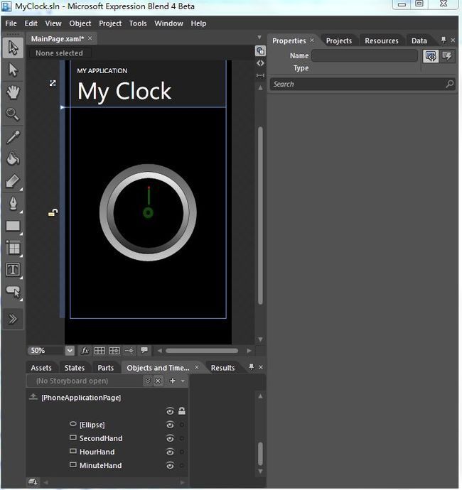
Task: Open the Tools menu
Action: pyautogui.click(x=138, y=23)
